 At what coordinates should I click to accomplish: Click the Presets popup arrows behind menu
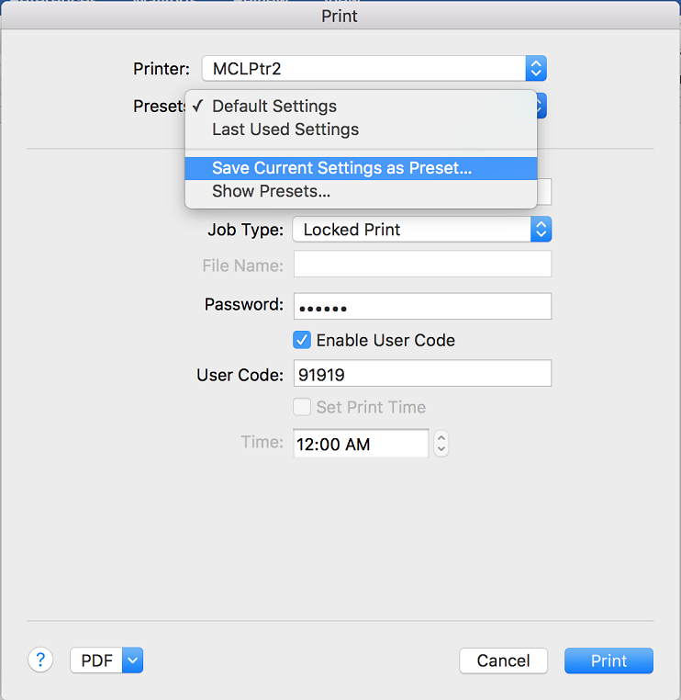click(x=541, y=106)
